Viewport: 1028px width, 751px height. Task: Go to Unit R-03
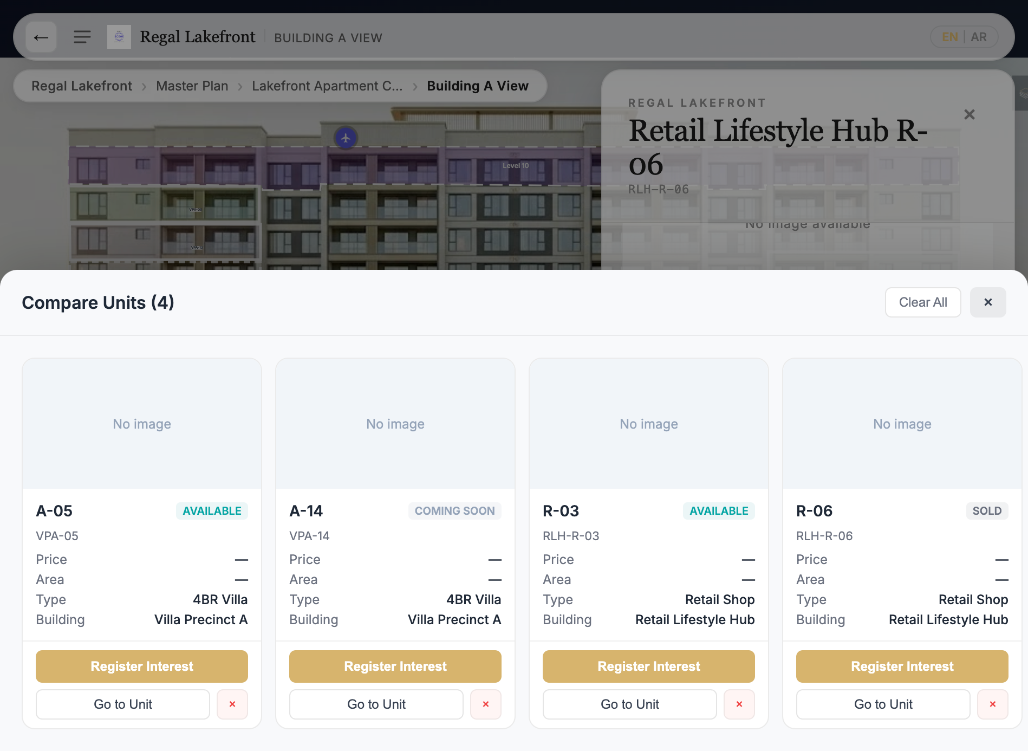tap(630, 704)
